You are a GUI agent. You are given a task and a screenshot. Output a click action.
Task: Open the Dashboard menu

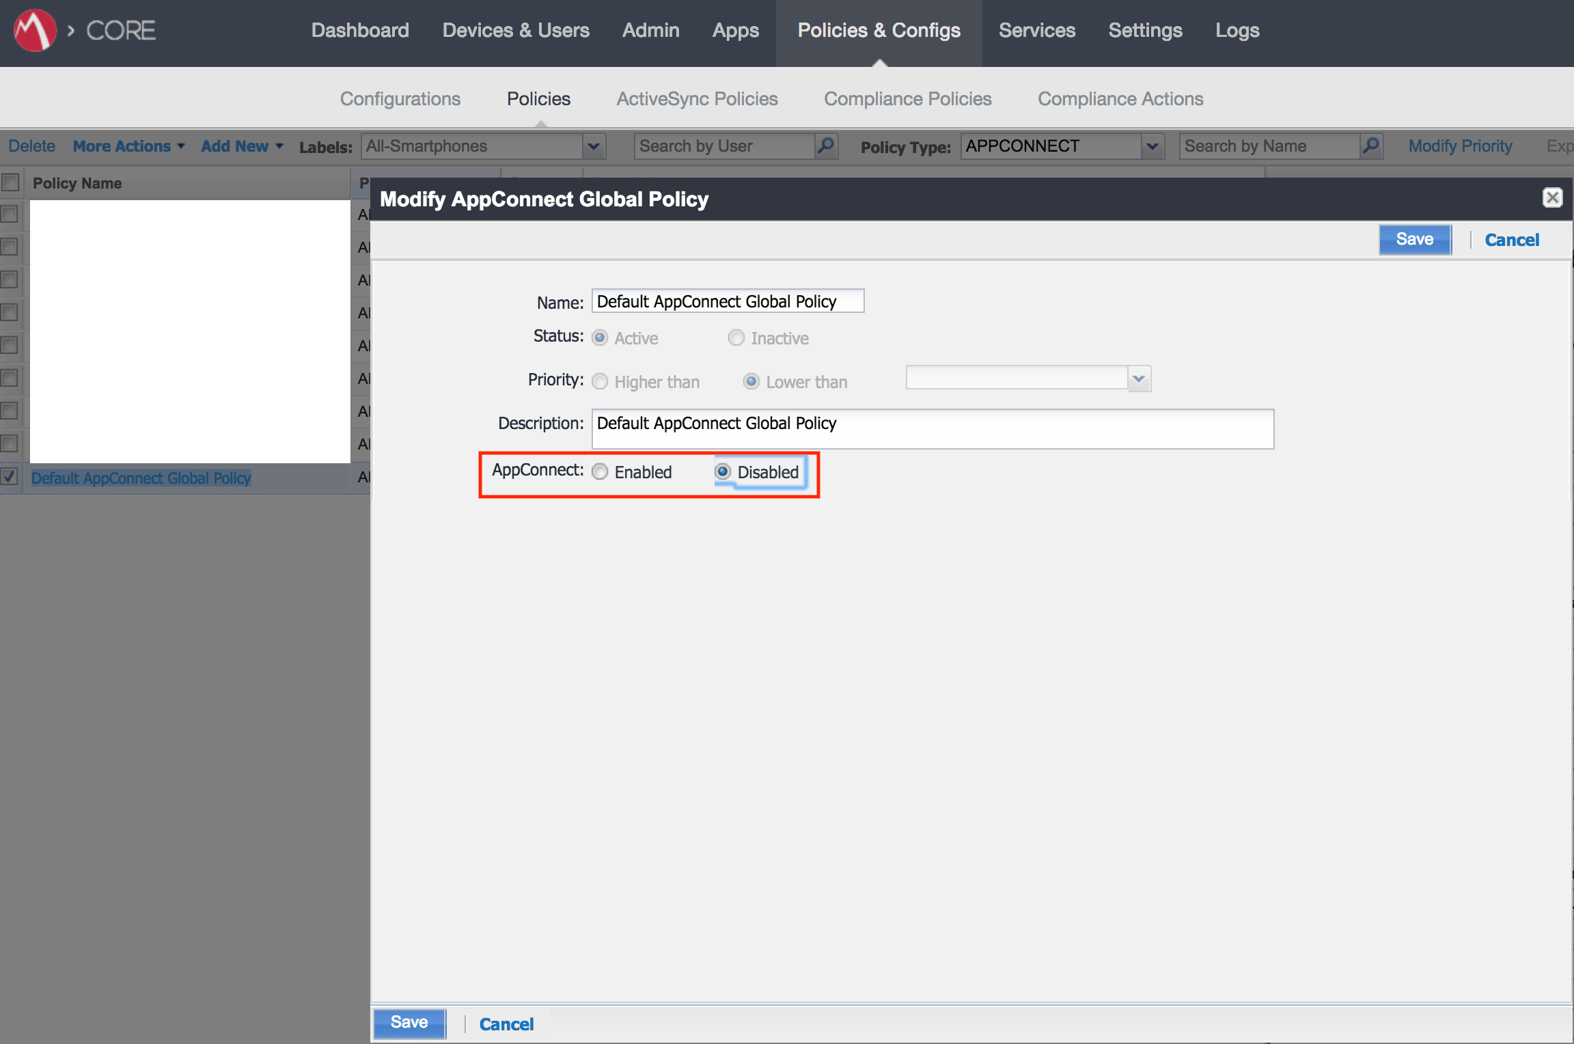tap(360, 31)
